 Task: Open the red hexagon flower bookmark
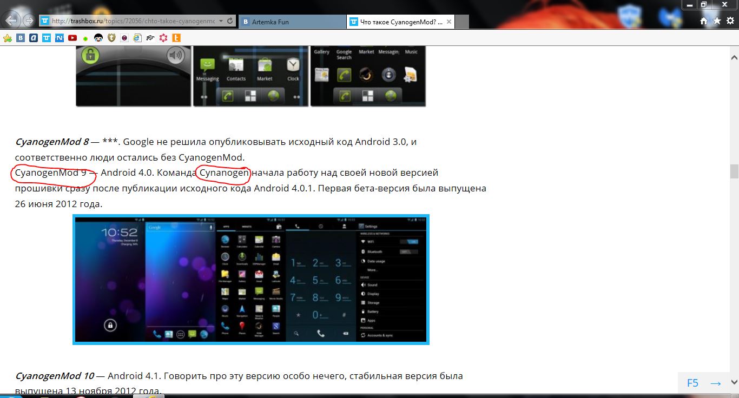[163, 38]
